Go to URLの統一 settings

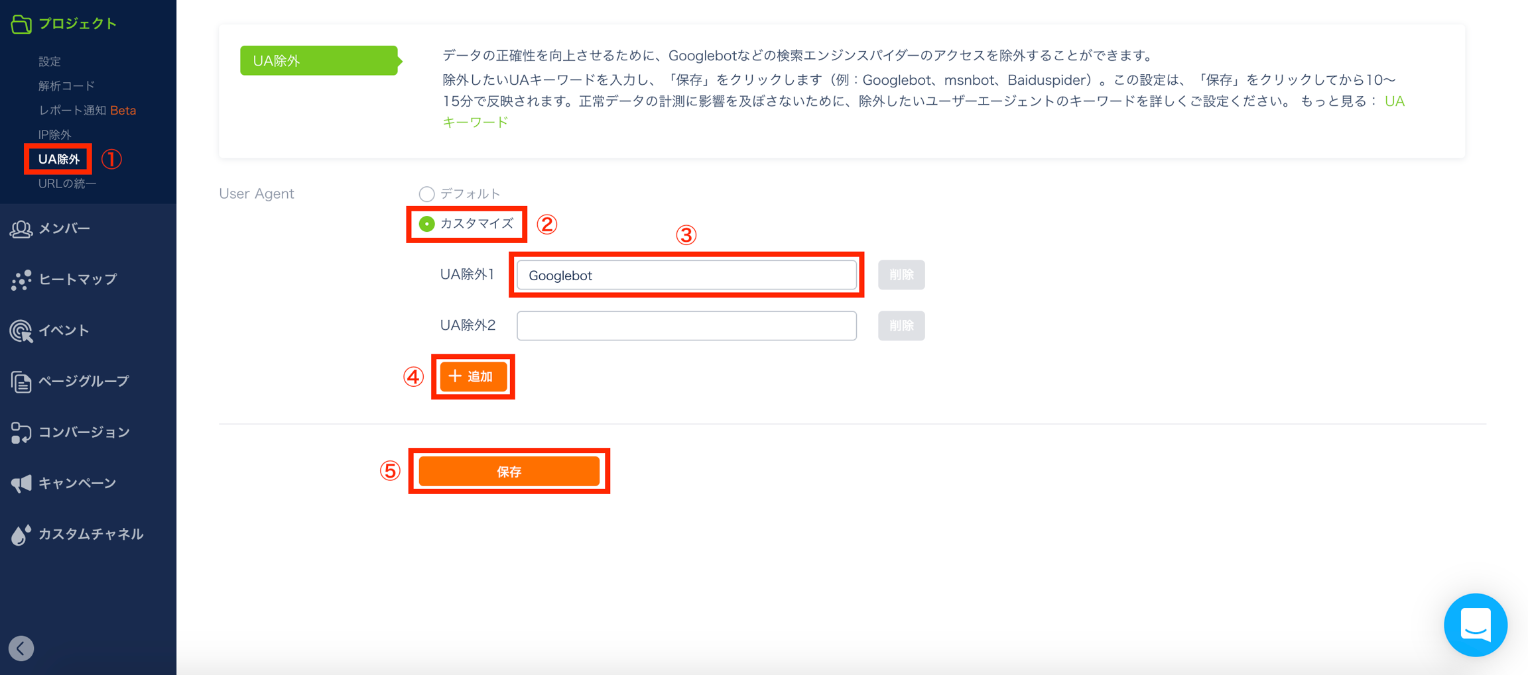(67, 183)
